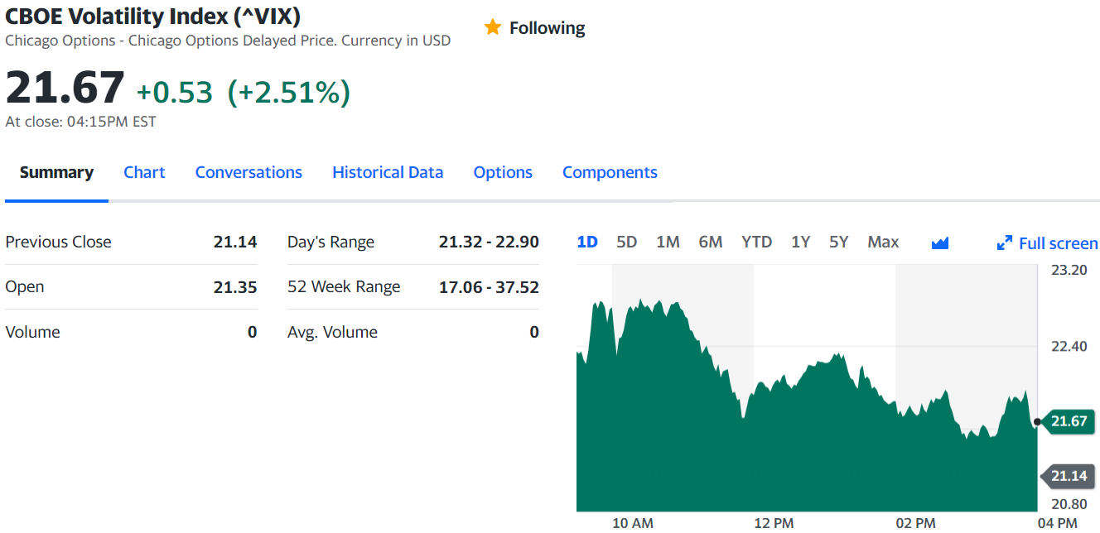Image resolution: width=1100 pixels, height=533 pixels.
Task: Click the 23.20 y-axis label
Action: [1069, 270]
